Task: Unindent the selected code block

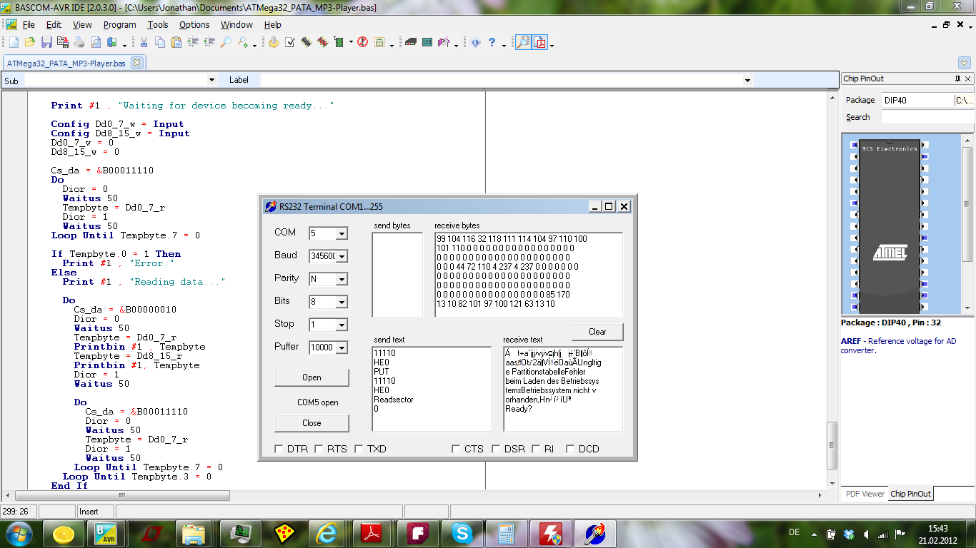Action: [209, 43]
